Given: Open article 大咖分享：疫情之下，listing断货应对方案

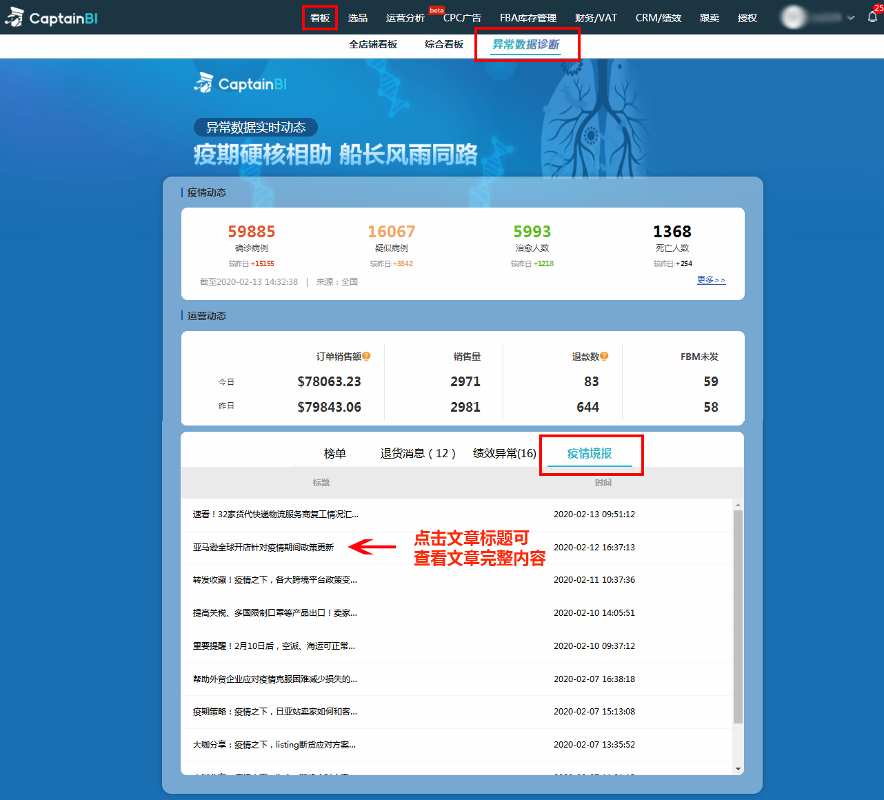Looking at the screenshot, I should tap(274, 745).
